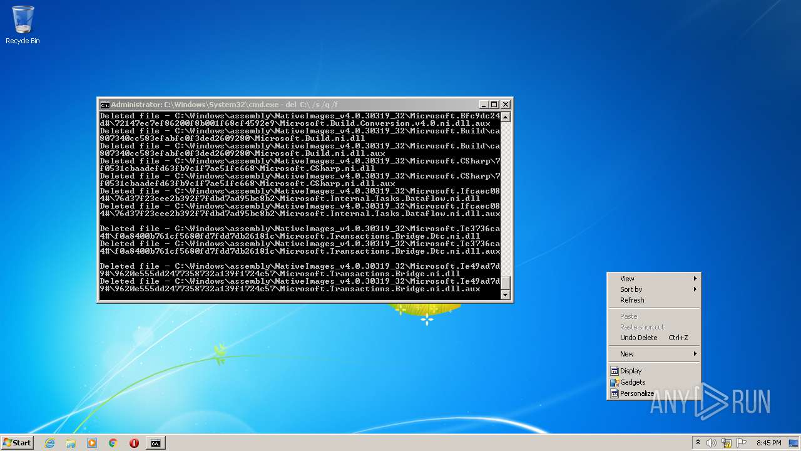Click the Gadgets menu item icon
Screen dimensions: 801x451
pyautogui.click(x=615, y=382)
